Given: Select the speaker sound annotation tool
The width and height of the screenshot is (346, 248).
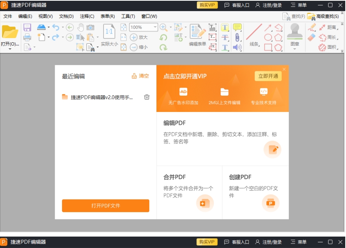Looking at the screenshot, I should pyautogui.click(x=237, y=47).
